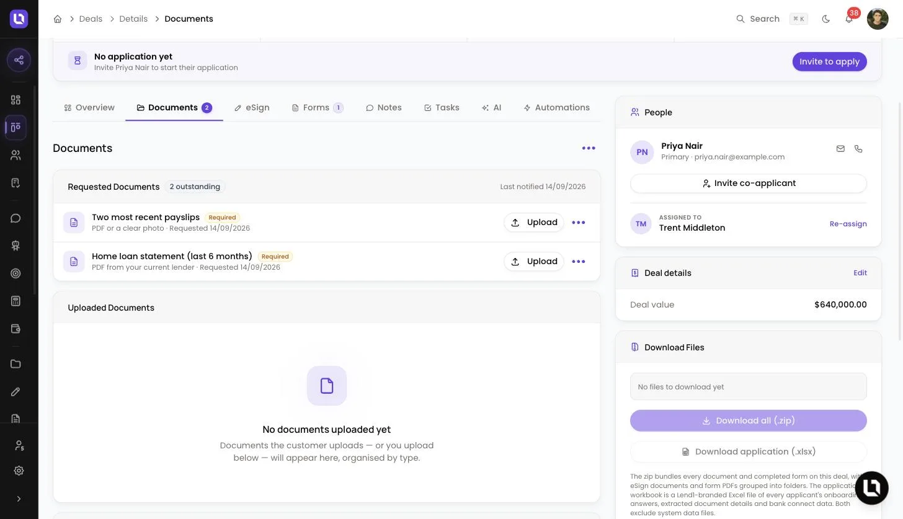Edit the Deal details

(860, 273)
